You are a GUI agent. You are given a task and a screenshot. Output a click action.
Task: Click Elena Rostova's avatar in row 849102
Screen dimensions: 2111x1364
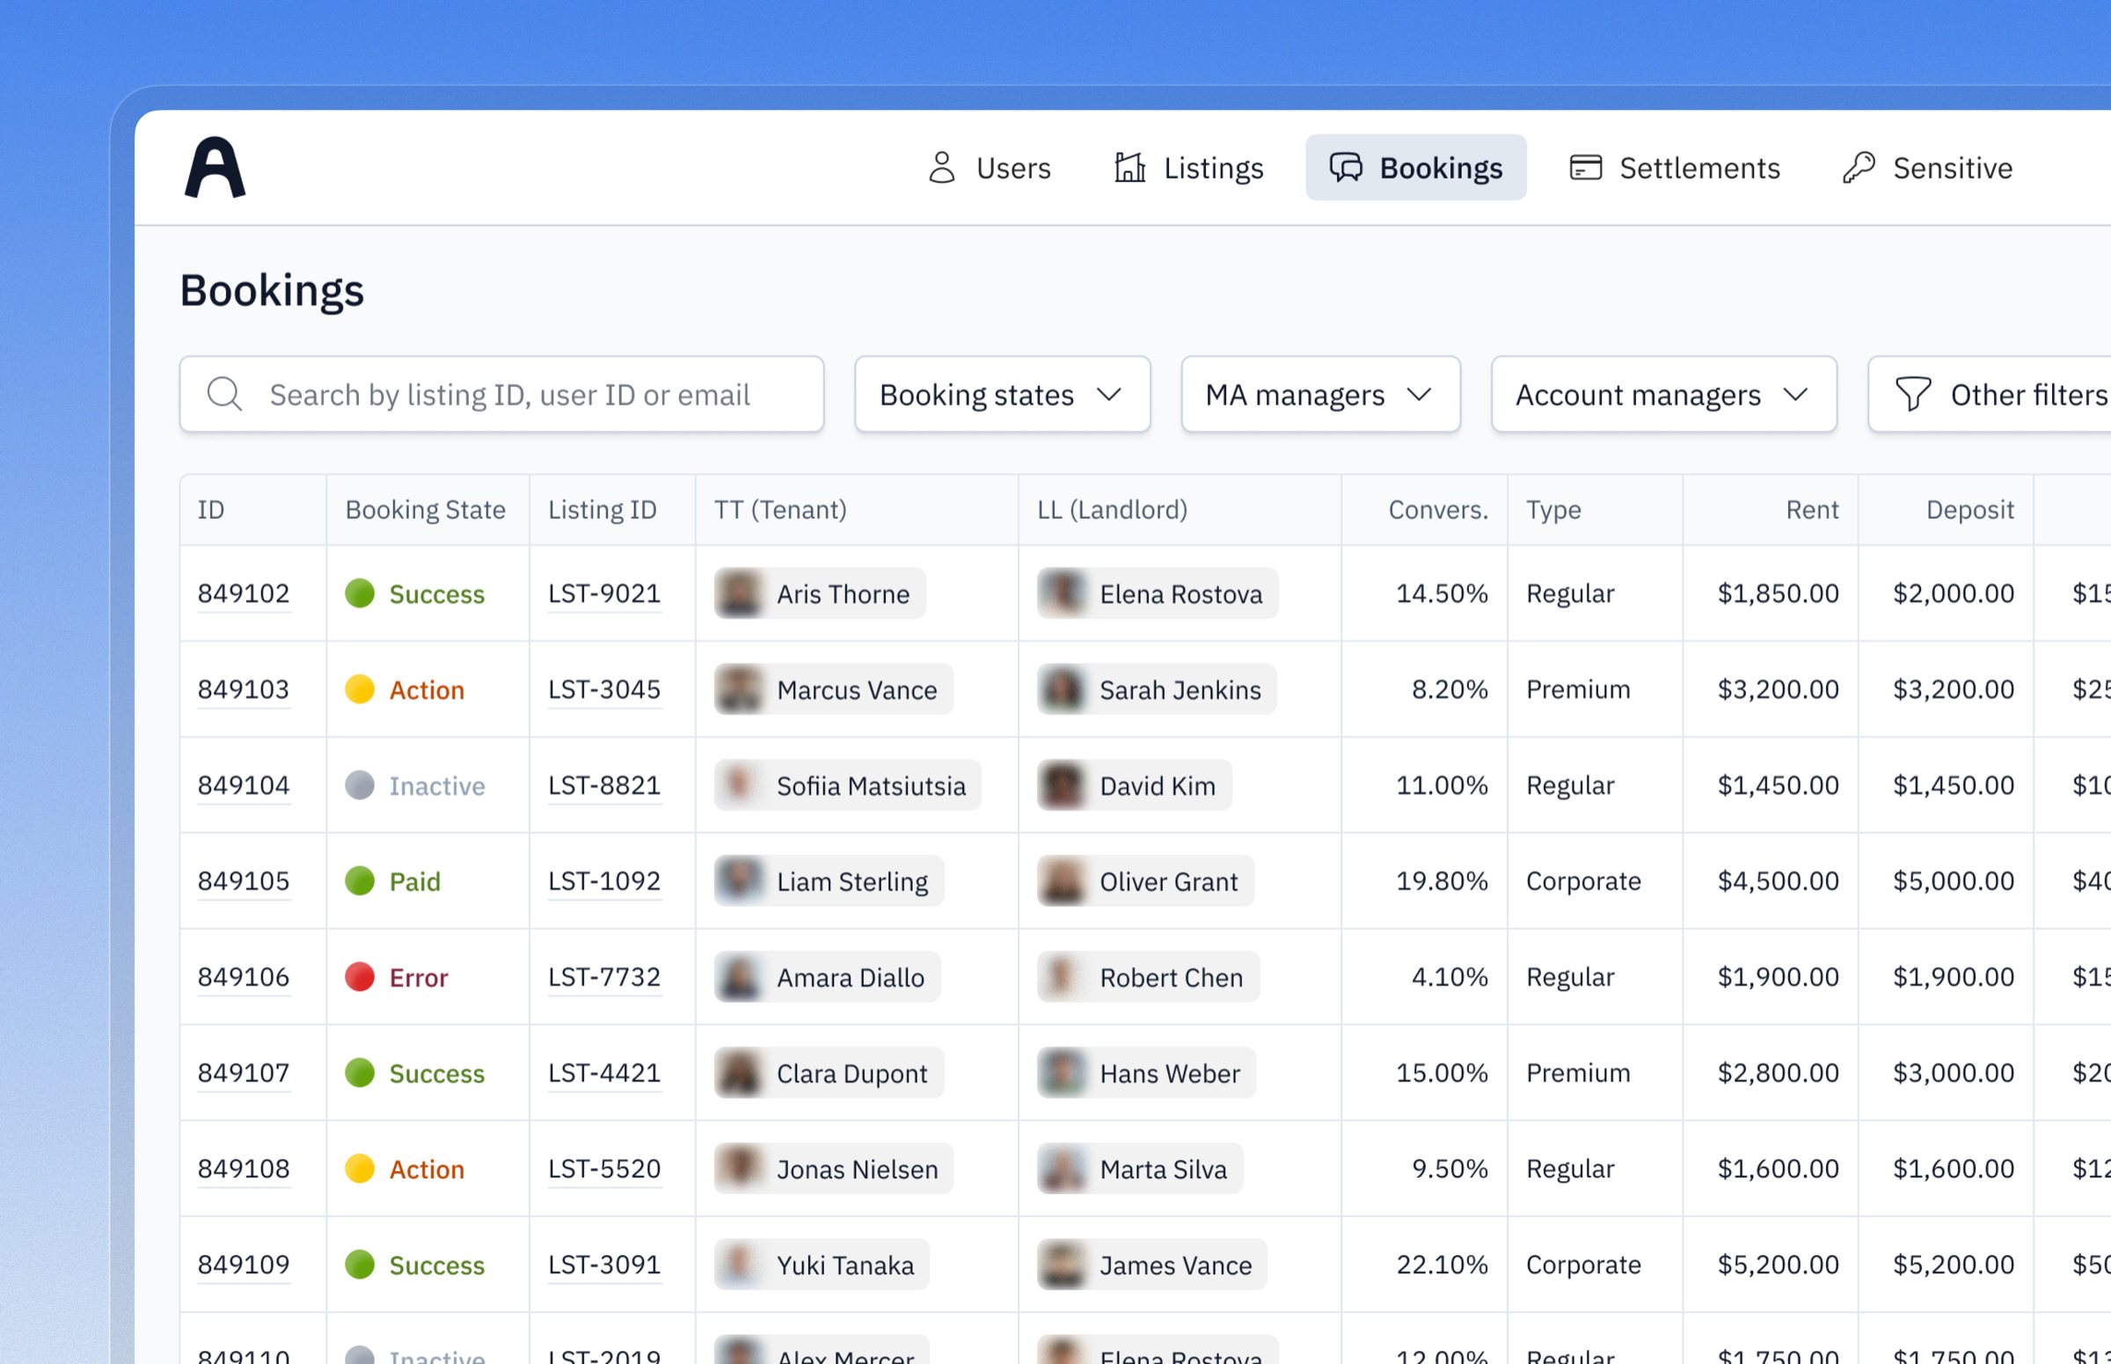(1063, 594)
